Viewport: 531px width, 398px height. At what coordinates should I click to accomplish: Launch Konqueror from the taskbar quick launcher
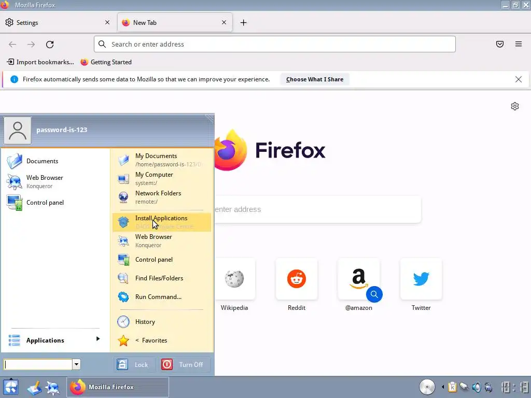[x=52, y=387]
